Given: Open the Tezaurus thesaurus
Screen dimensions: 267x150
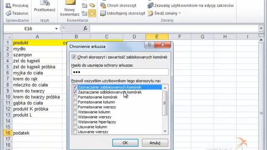Looking at the screenshot, I should [17, 13].
